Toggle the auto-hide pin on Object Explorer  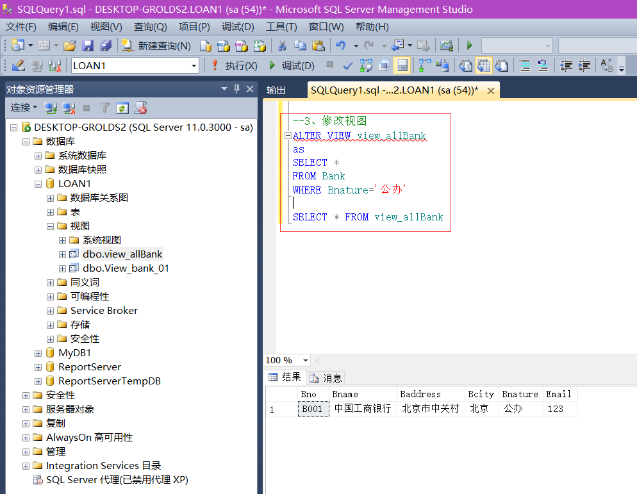pyautogui.click(x=237, y=88)
